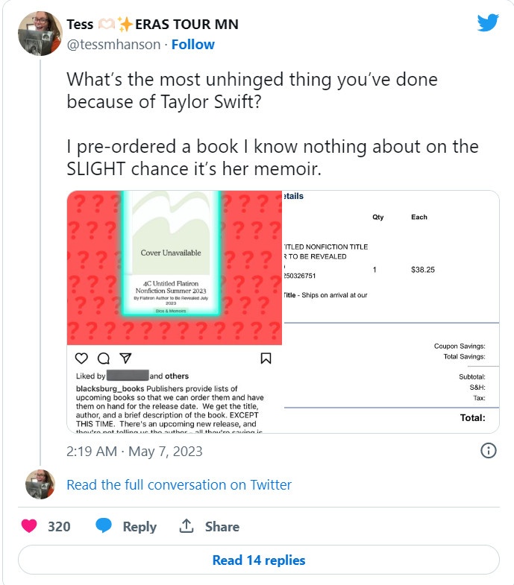
Task: Click the reply speech bubble icon
Action: tap(104, 526)
